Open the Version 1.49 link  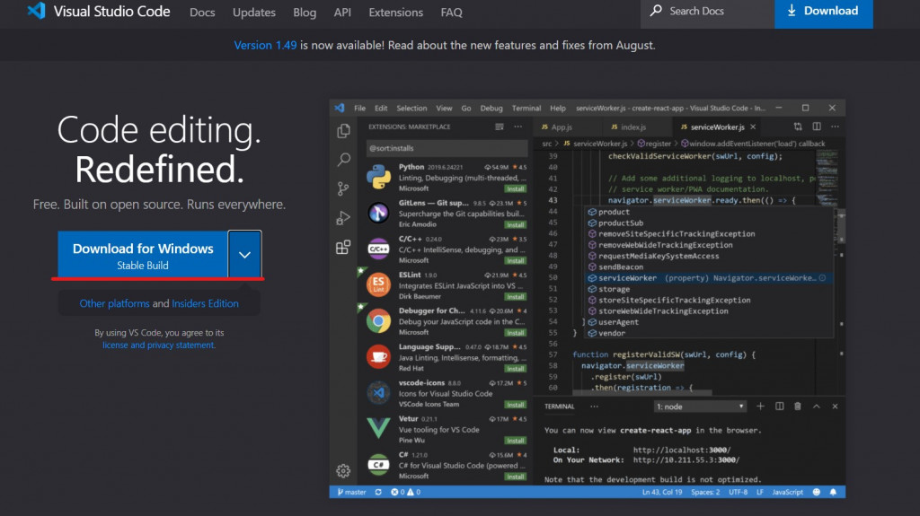click(x=265, y=45)
